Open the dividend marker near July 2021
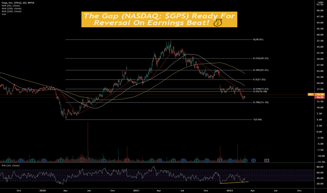This screenshot has width=327, height=193. [x=183, y=160]
